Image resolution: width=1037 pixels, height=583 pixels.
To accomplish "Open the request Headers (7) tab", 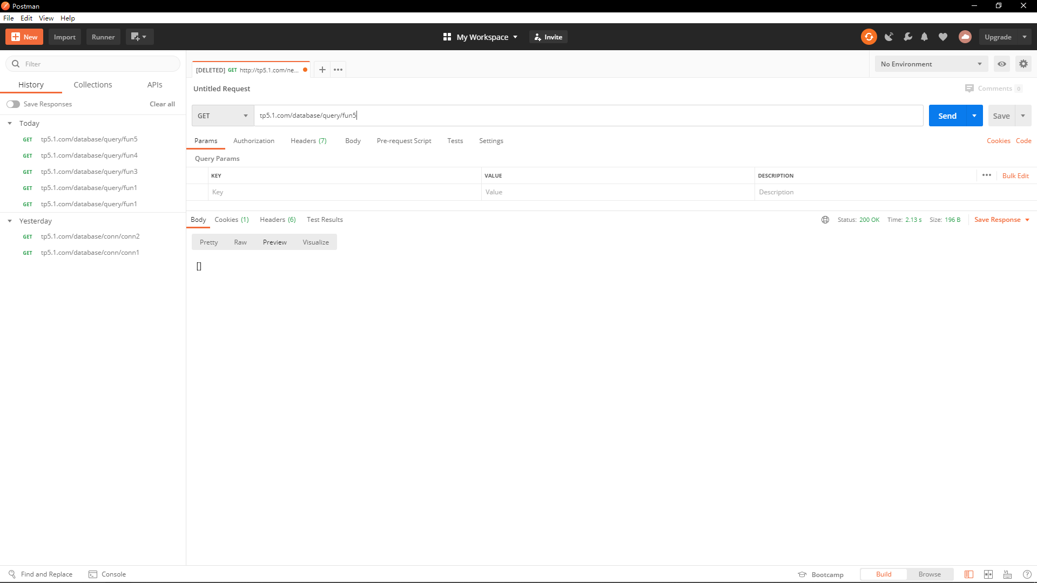I will (308, 141).
